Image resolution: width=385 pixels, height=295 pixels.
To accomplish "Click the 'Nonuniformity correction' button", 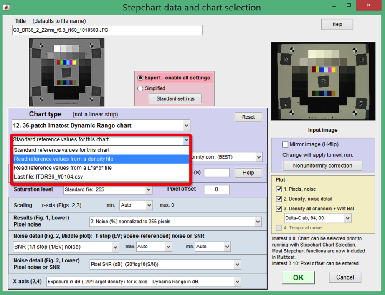I will [322, 166].
